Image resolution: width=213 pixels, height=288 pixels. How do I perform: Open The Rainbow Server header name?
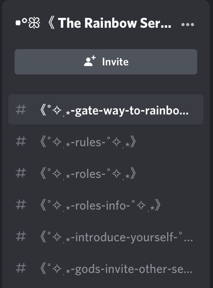[115, 23]
